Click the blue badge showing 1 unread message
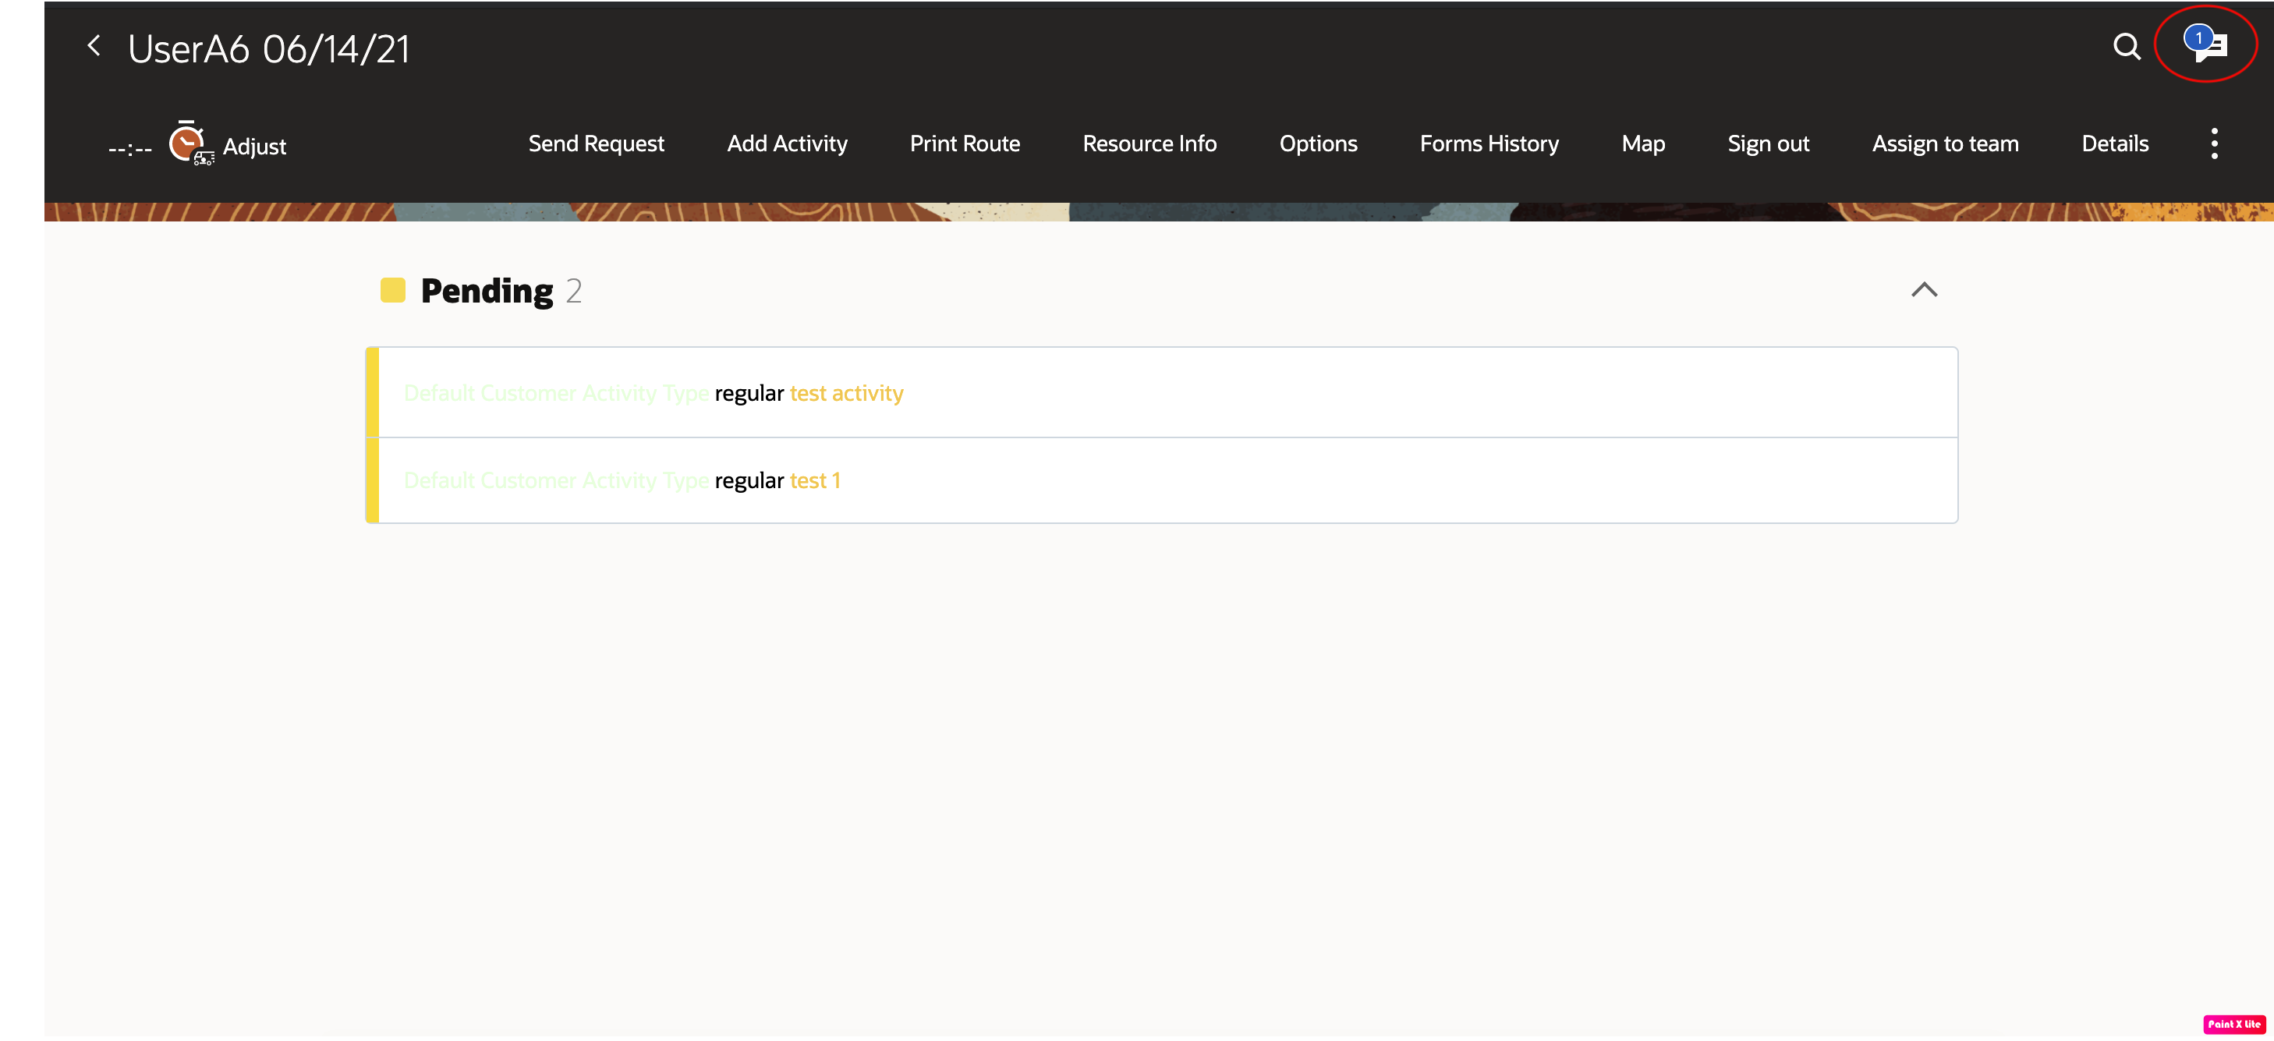2274x1041 pixels. (2198, 36)
